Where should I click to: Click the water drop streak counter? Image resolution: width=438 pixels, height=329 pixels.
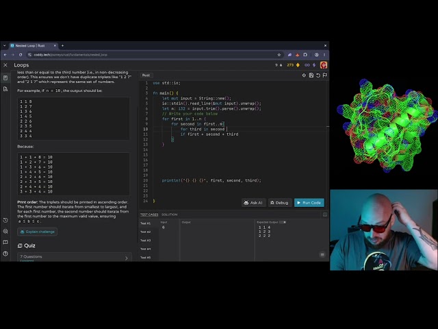point(279,65)
